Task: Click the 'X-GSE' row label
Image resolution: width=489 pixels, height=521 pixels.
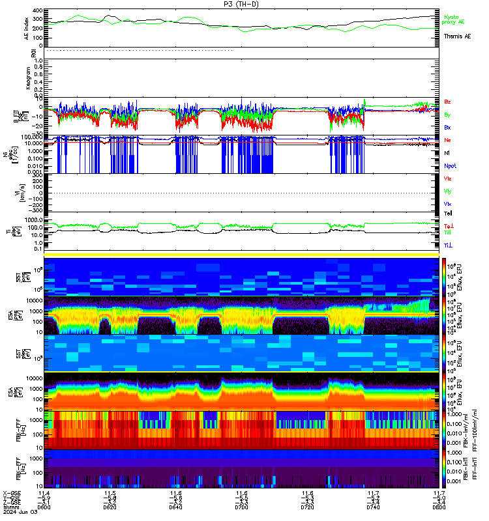Action: (x=12, y=493)
